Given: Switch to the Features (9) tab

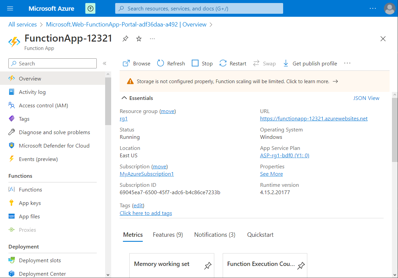Looking at the screenshot, I should [168, 235].
